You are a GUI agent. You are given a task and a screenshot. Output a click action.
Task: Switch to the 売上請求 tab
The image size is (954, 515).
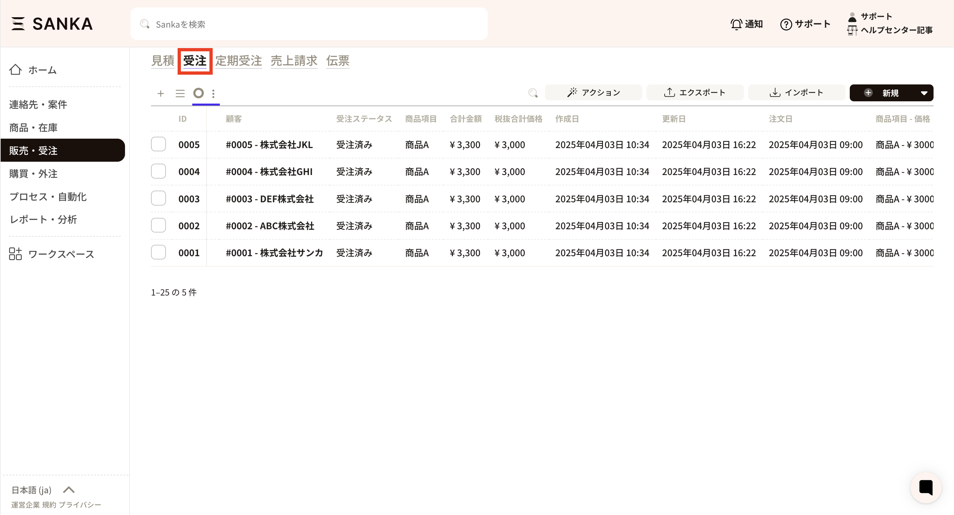(294, 61)
